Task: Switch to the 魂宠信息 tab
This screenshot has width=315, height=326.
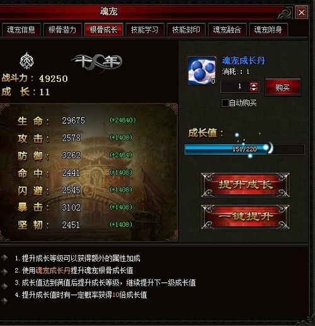Action: tap(21, 30)
